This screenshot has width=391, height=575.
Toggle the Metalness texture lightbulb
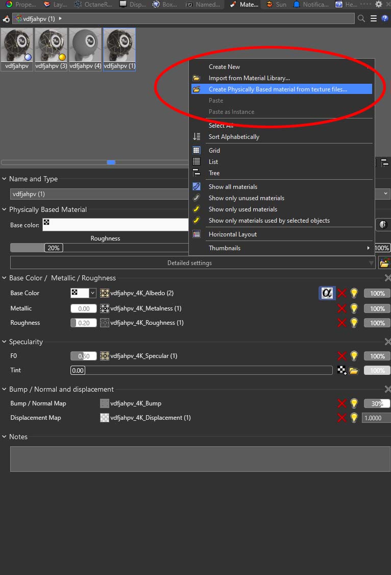pyautogui.click(x=354, y=308)
